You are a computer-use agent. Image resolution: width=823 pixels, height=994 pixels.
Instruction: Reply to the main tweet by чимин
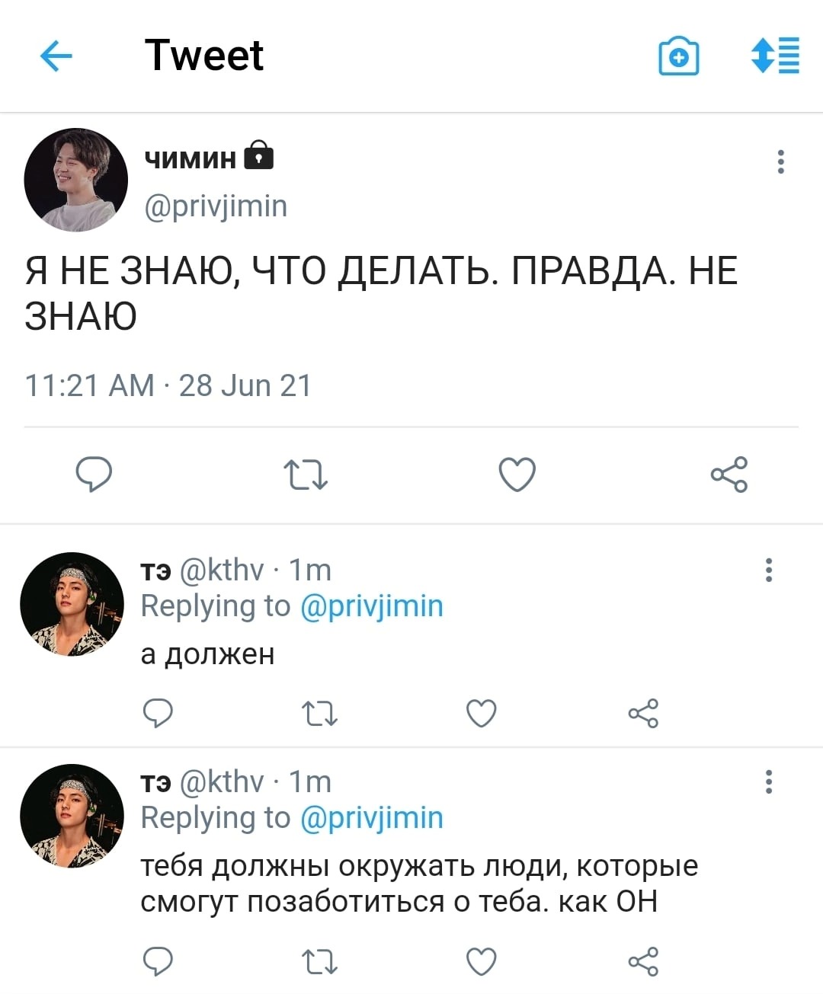[94, 475]
